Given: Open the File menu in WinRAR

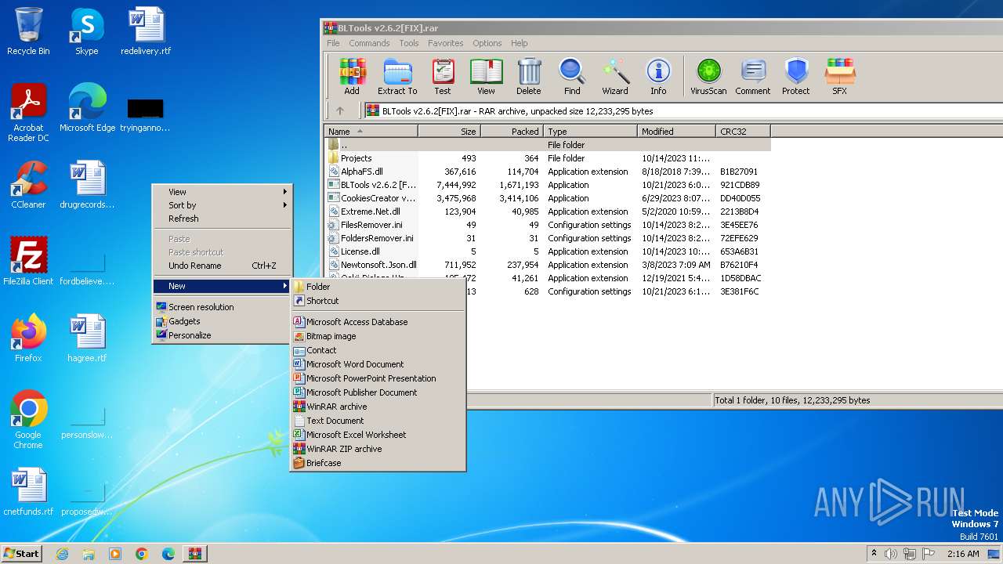Looking at the screenshot, I should pos(333,43).
